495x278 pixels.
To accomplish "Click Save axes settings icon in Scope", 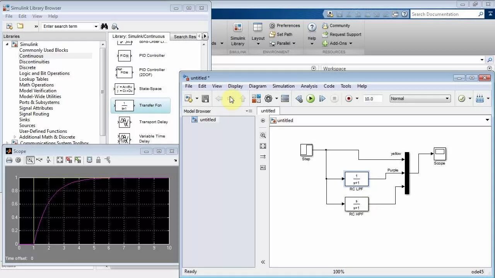I will 69,160.
